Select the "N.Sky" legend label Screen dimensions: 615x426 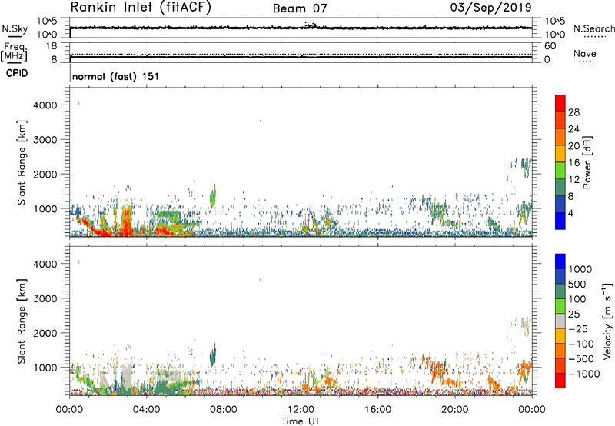coord(15,28)
